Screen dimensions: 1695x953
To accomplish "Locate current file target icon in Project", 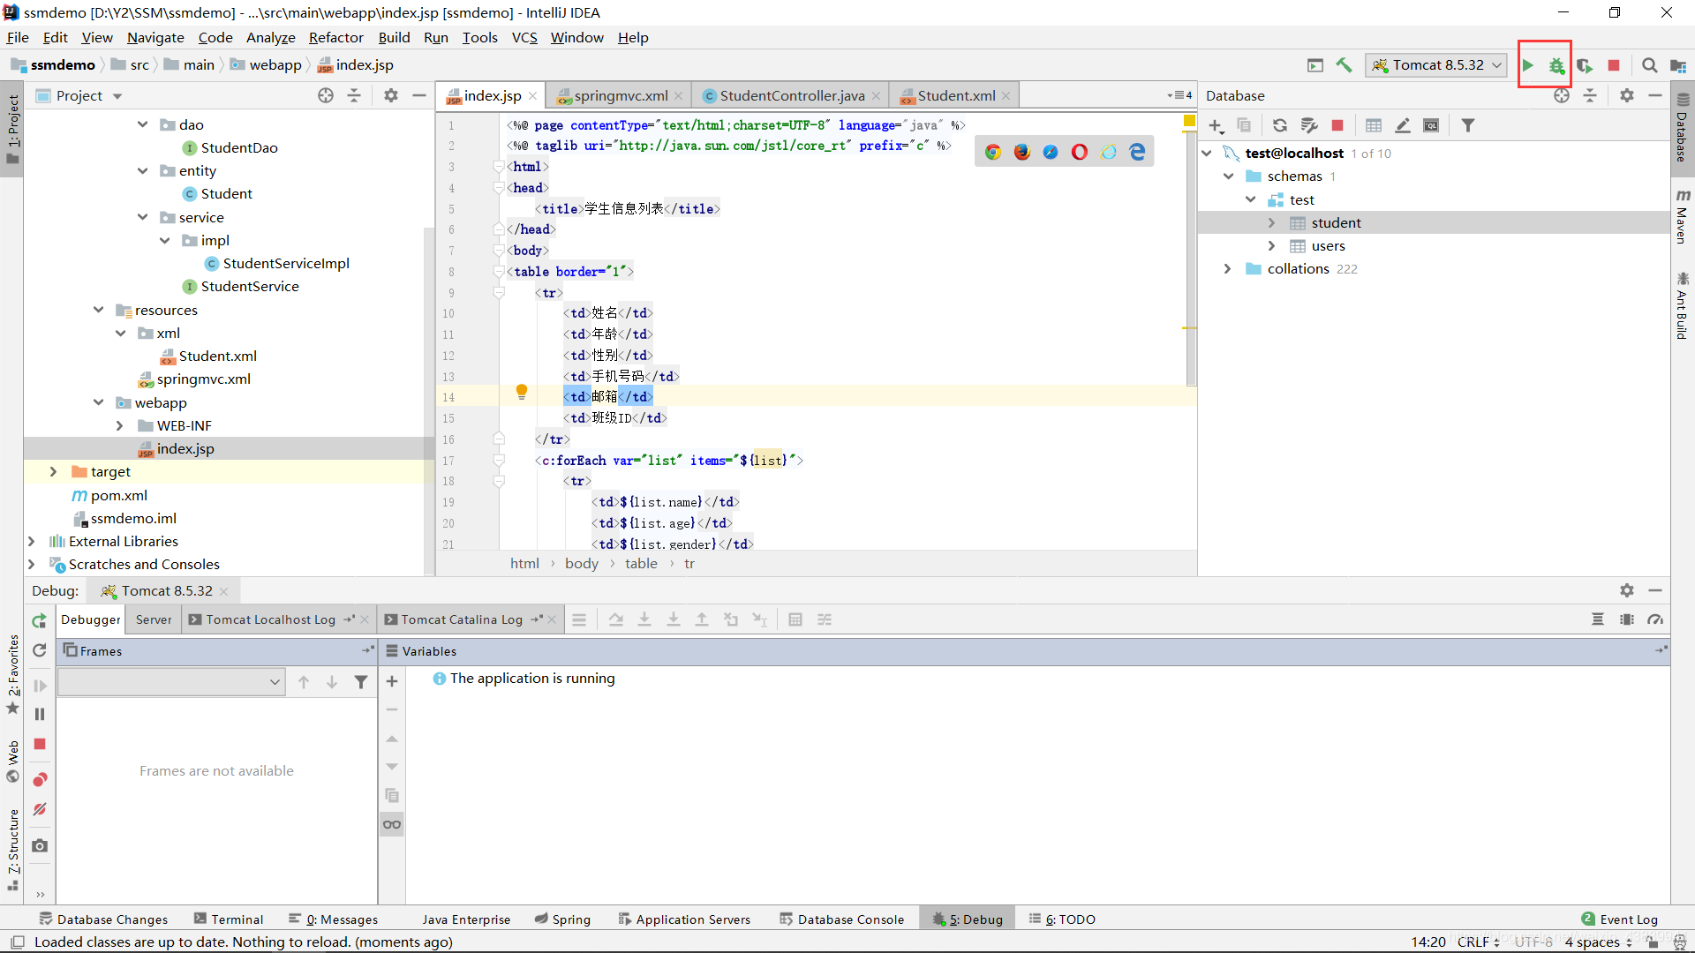I will pos(326,95).
